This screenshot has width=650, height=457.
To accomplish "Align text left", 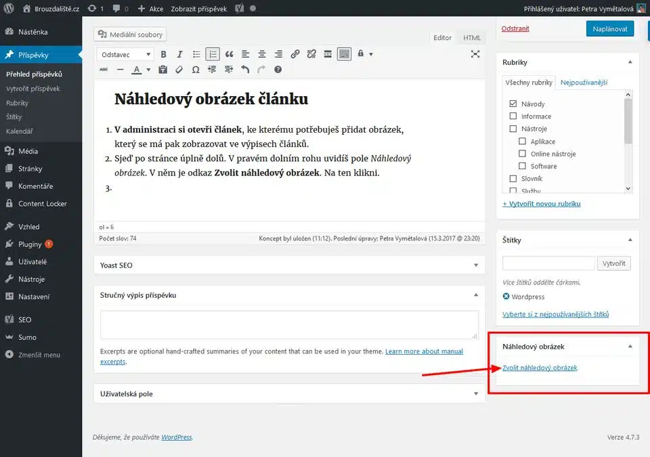I will [x=245, y=54].
